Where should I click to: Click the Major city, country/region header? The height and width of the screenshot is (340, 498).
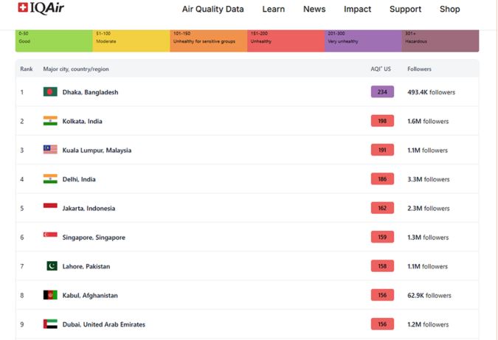[76, 69]
